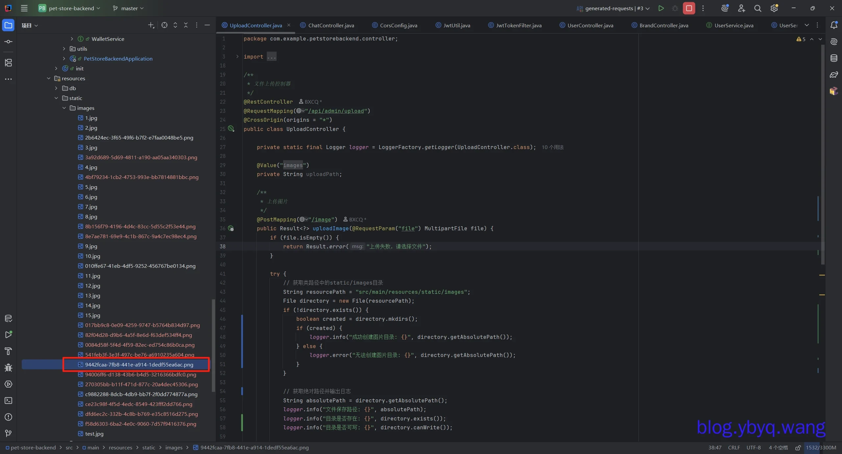Open file encoding UTF-8 setting

tap(754, 448)
